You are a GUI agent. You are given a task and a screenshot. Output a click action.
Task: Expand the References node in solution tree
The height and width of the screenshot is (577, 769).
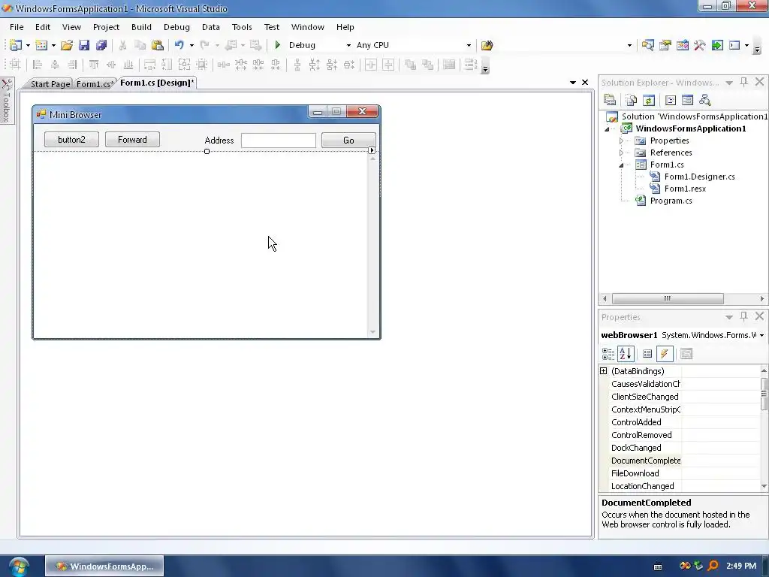coord(621,153)
